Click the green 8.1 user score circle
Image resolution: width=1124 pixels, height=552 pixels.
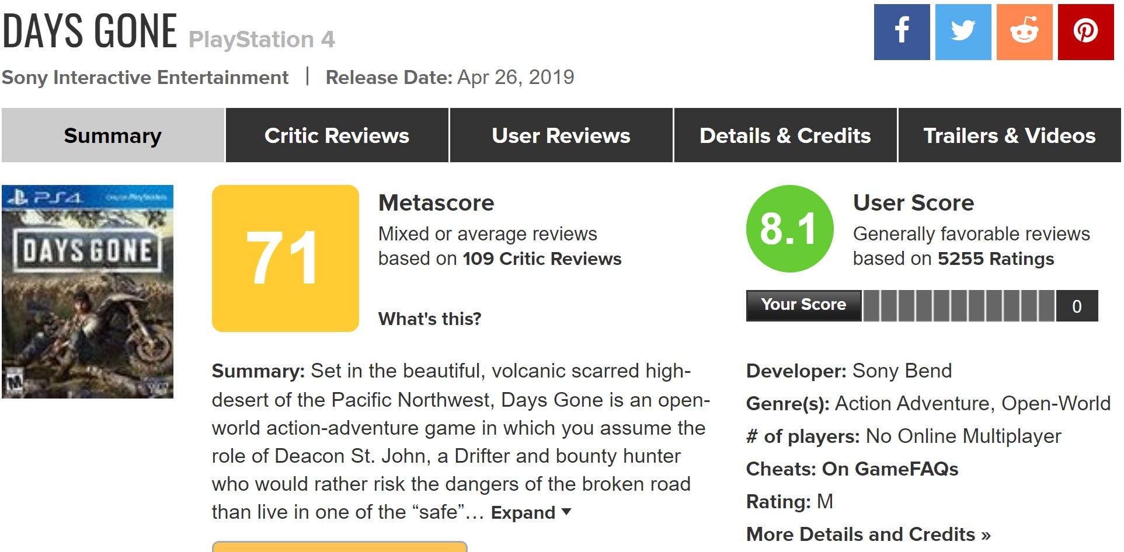(789, 229)
